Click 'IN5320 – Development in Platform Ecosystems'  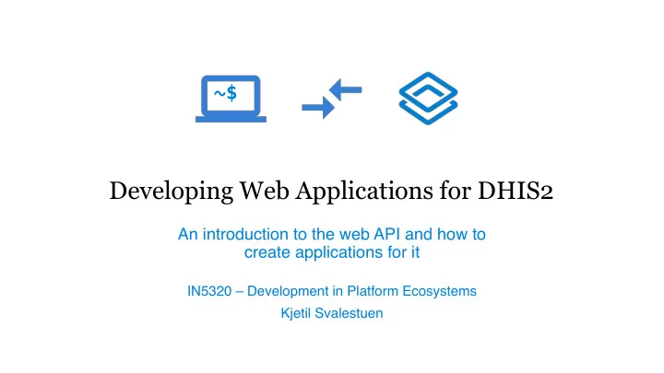tap(332, 291)
